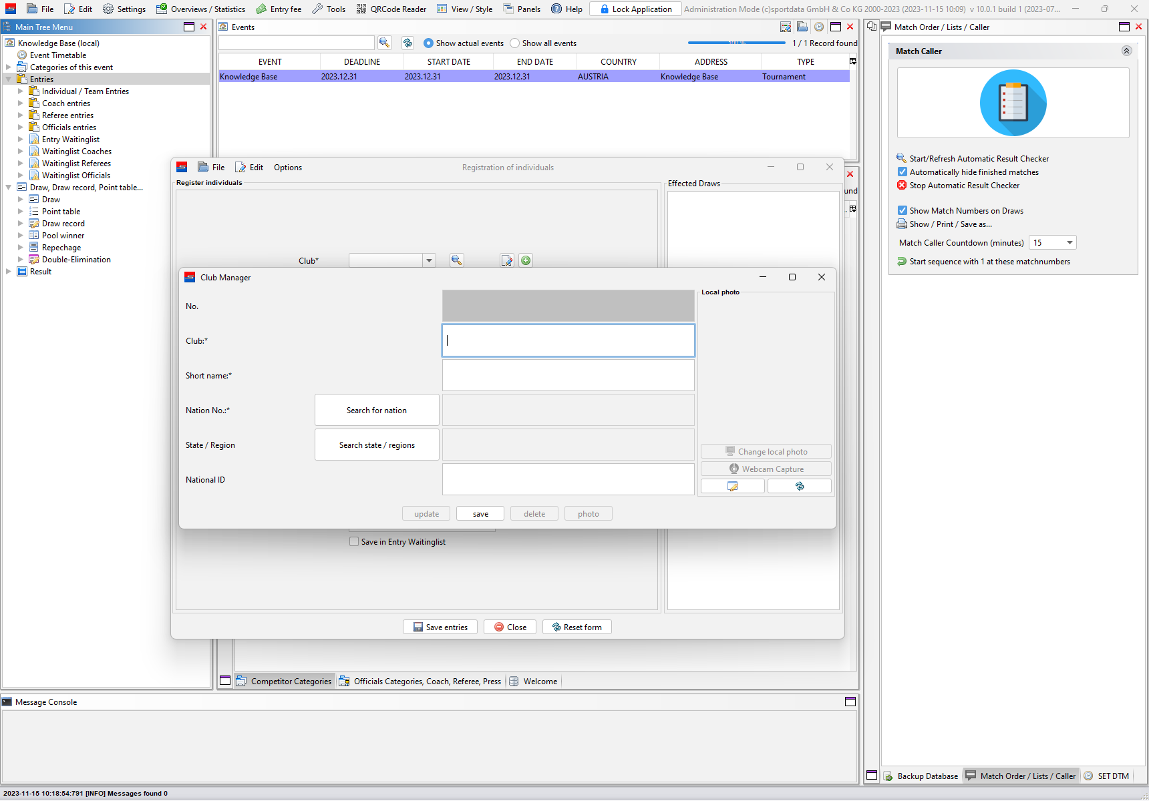Image resolution: width=1149 pixels, height=801 pixels.
Task: Click the Events search input field
Action: [297, 43]
